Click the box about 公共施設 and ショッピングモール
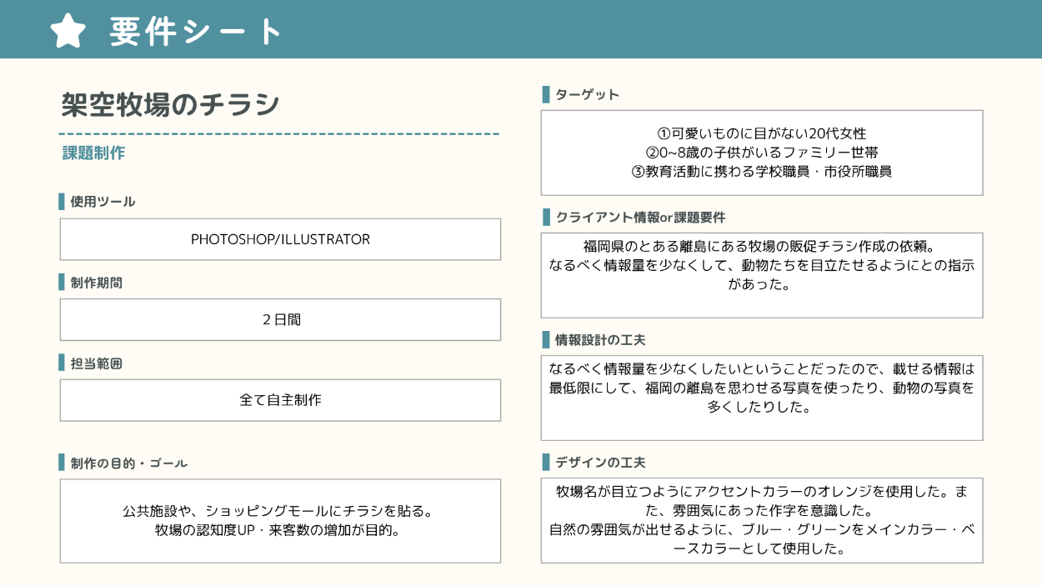The height and width of the screenshot is (586, 1042). (x=280, y=520)
